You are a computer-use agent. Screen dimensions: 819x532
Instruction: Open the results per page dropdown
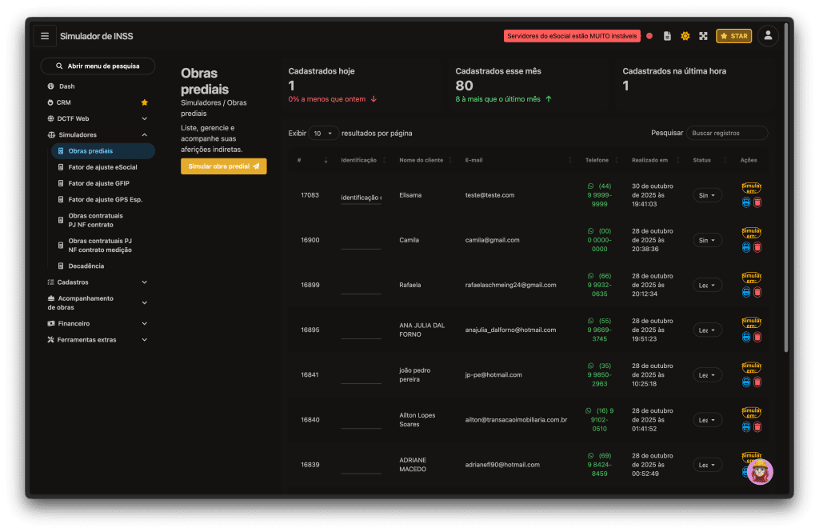click(324, 134)
